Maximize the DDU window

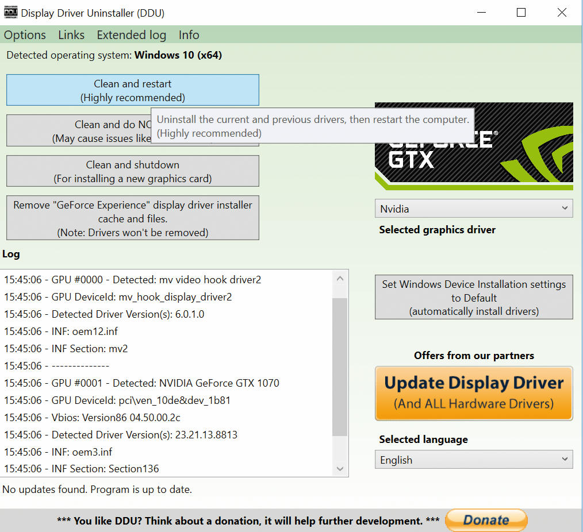(521, 12)
